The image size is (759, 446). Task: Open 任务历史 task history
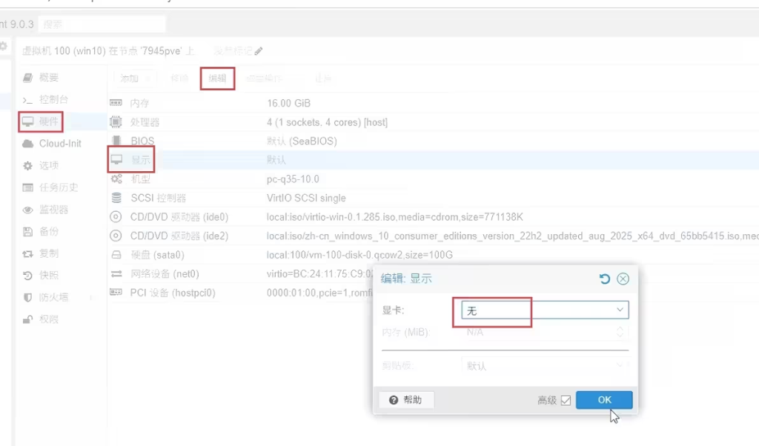(58, 187)
